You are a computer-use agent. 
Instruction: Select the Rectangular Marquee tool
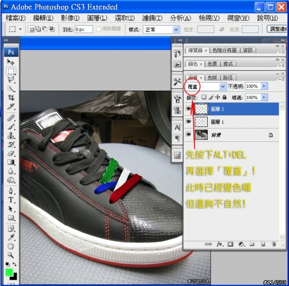11,71
